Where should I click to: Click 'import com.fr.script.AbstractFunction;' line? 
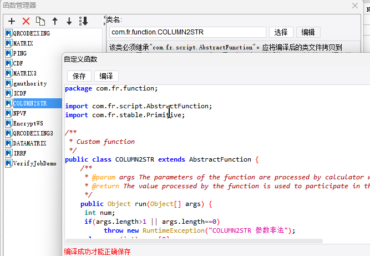(139, 106)
